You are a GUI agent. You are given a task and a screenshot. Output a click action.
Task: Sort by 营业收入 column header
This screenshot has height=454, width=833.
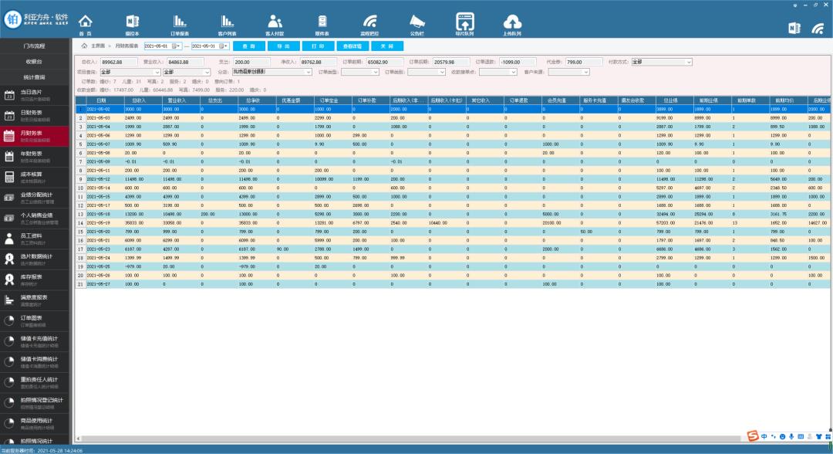(x=177, y=100)
